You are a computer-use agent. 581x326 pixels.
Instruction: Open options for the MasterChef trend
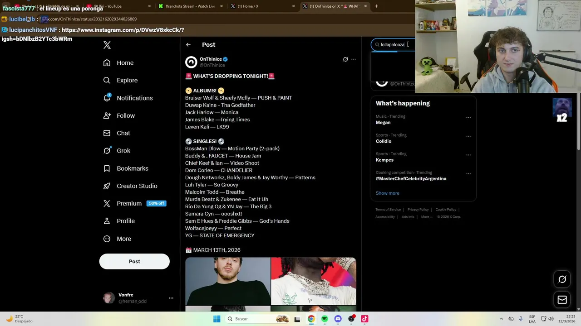click(x=468, y=174)
